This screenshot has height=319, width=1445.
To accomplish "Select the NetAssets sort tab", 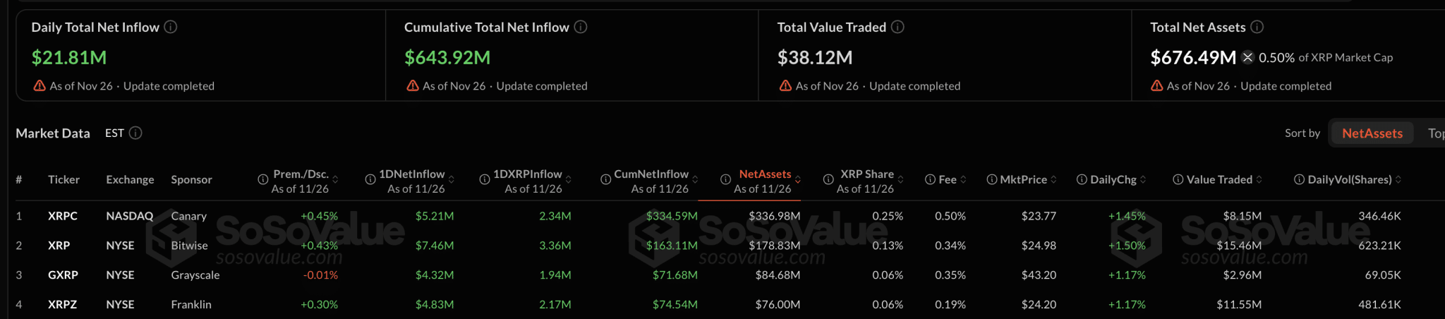I will (1372, 133).
